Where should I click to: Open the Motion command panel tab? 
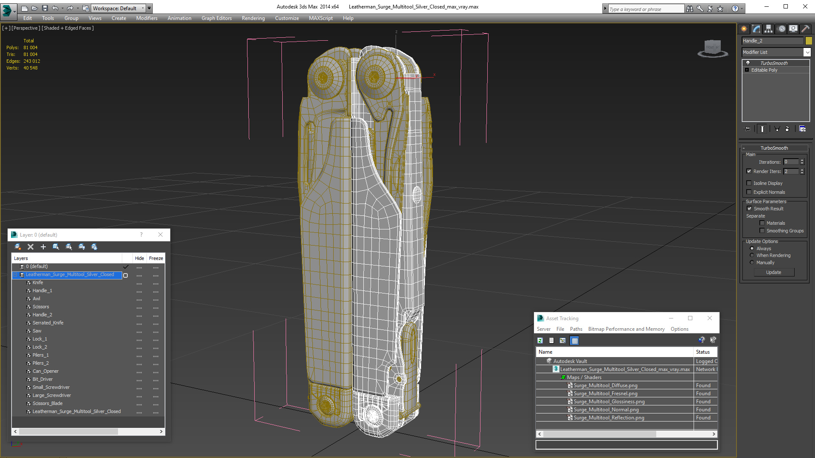pos(781,29)
